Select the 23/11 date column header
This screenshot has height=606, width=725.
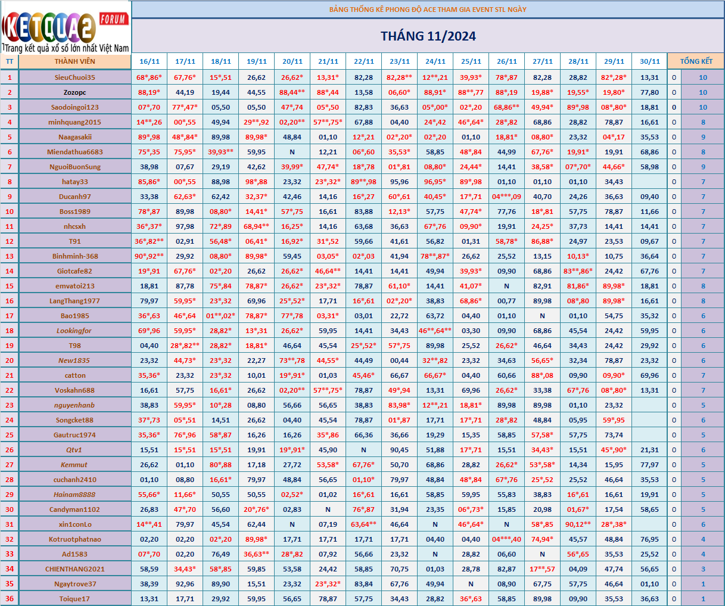coord(400,61)
